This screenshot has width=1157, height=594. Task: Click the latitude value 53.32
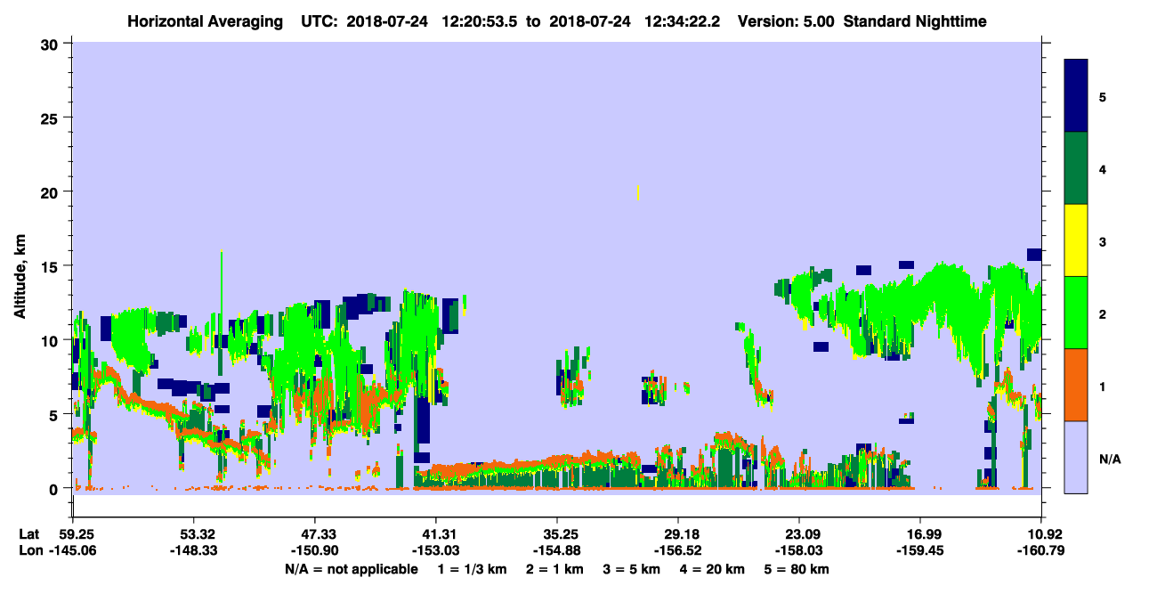[x=194, y=534]
